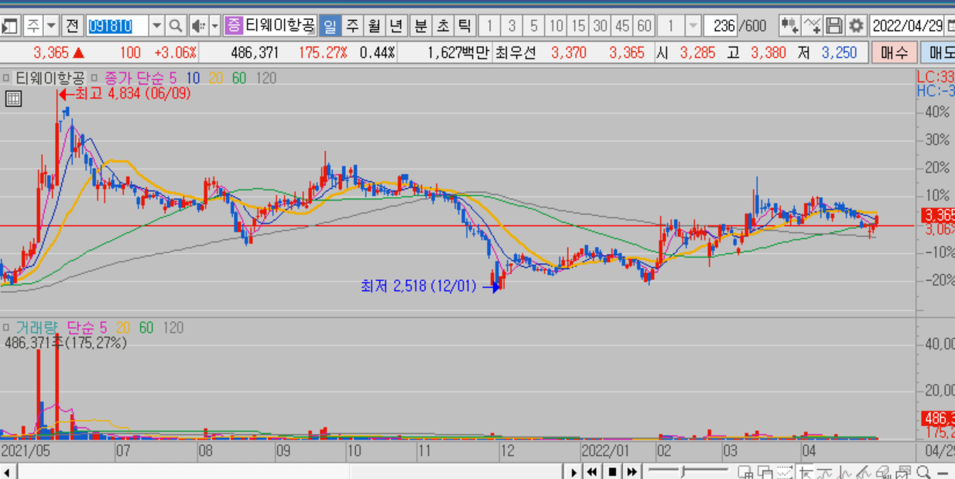Switch to second '초' chart period

[x=443, y=26]
